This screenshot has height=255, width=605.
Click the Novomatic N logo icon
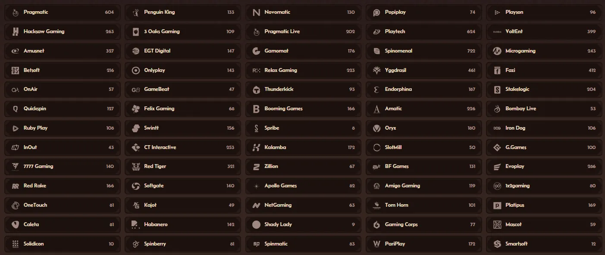(256, 12)
